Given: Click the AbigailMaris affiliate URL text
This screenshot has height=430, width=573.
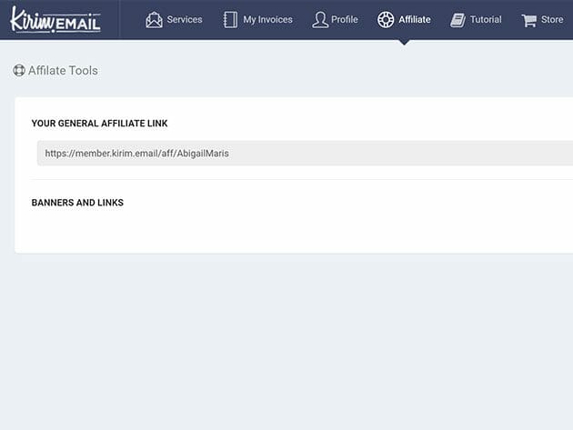Looking at the screenshot, I should pos(136,154).
